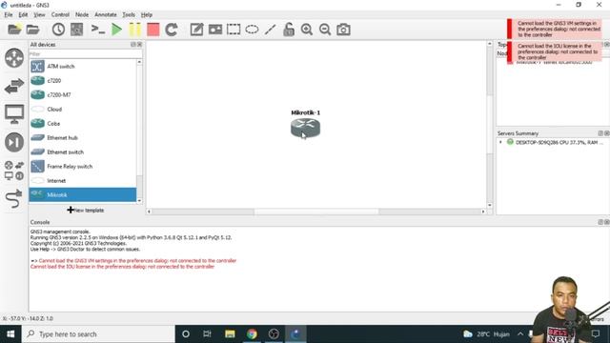Open the Control menu
Screen dimensions: 610x343
[x=60, y=15]
